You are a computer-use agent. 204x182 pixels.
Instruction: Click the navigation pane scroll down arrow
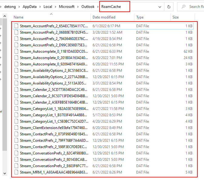4,174
